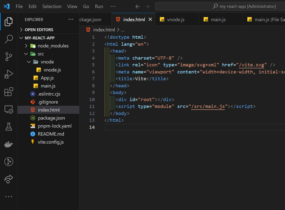Open the Testing flask icon
285x210 pixels.
[9, 127]
